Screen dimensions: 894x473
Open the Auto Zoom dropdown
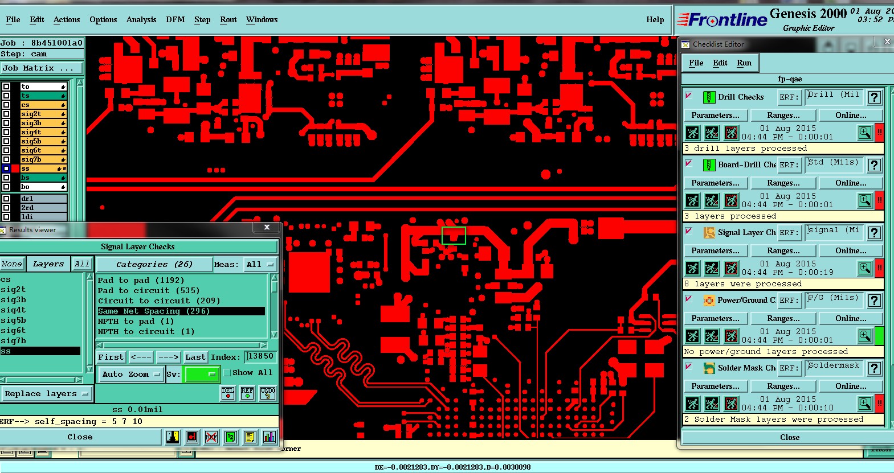coord(130,374)
